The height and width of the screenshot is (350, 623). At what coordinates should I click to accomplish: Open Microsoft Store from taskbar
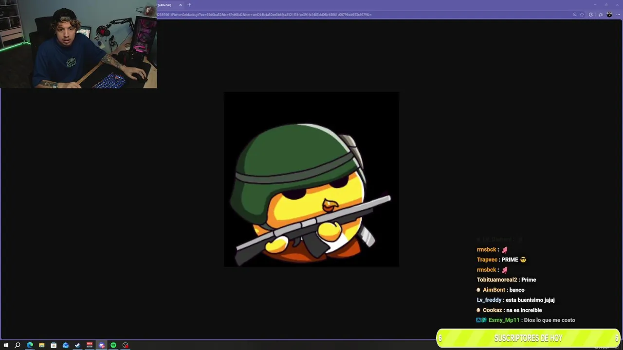point(54,345)
